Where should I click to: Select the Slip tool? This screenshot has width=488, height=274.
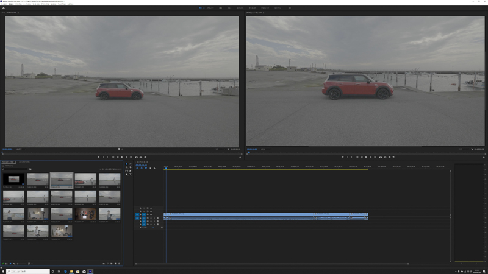click(x=127, y=171)
